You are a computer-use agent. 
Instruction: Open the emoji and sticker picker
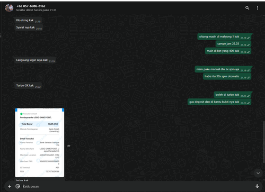pos(17,186)
